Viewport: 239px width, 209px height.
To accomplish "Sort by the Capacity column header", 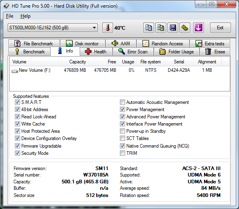I will click(x=73, y=62).
